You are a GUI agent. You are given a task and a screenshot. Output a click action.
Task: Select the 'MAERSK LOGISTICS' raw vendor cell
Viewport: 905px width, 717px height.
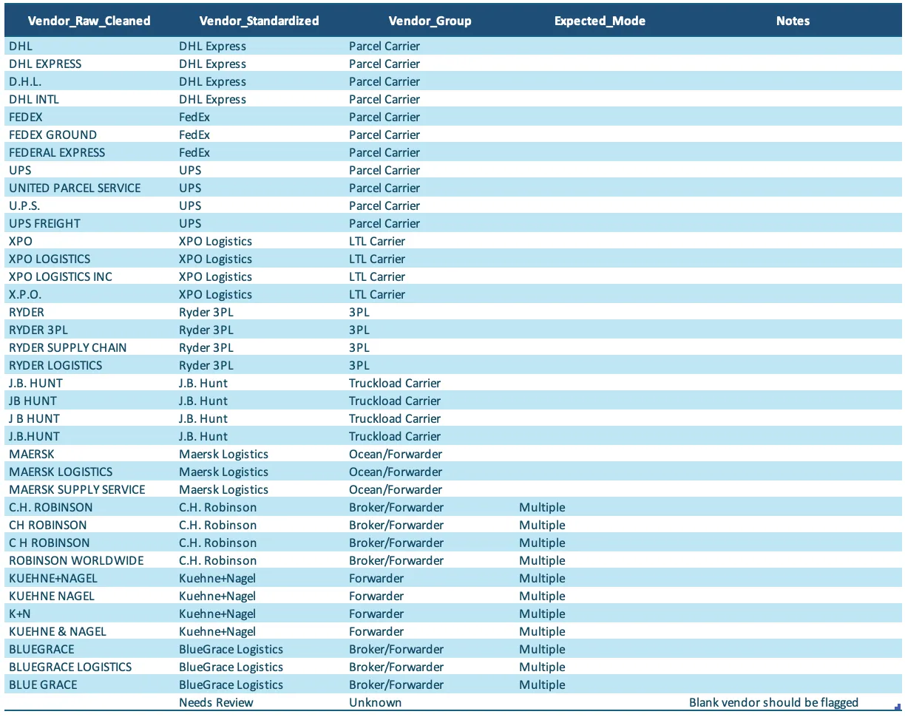pyautogui.click(x=89, y=472)
